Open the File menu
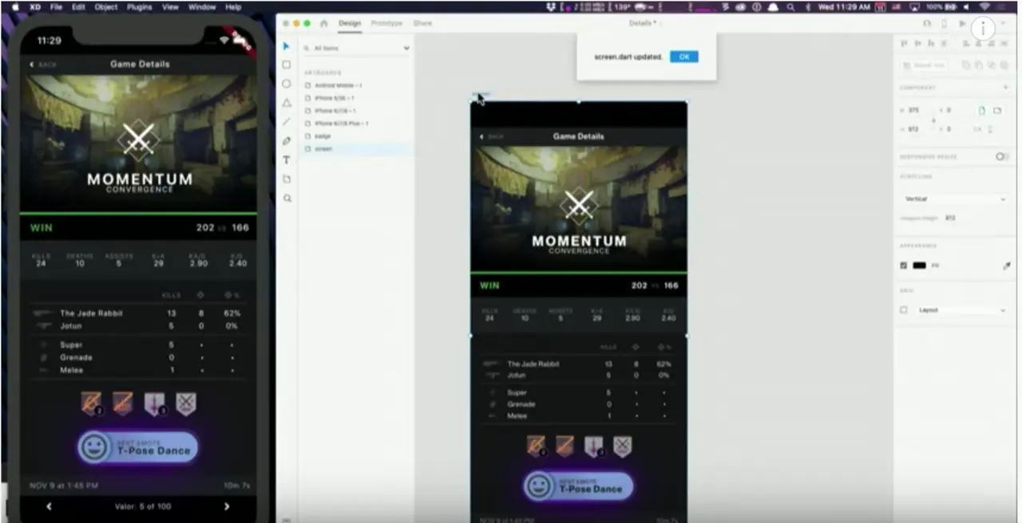The width and height of the screenshot is (1022, 523). click(x=56, y=6)
